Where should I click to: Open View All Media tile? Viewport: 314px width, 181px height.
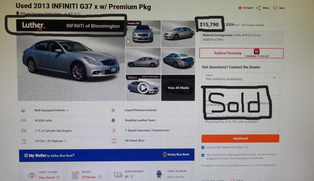click(178, 88)
